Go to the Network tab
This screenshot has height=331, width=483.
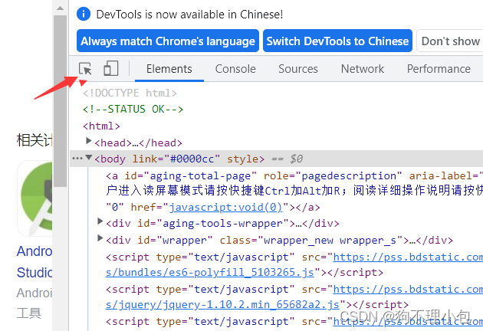362,69
